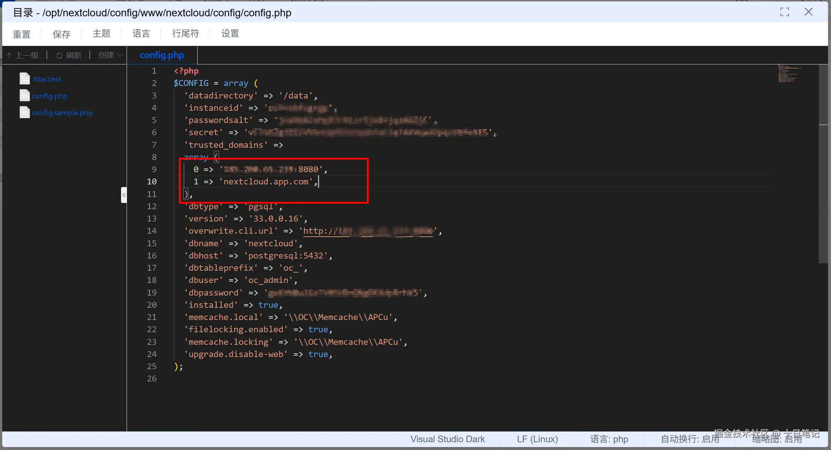Open the 行尾符 line ending menu
Image resolution: width=831 pixels, height=450 pixels.
click(185, 34)
